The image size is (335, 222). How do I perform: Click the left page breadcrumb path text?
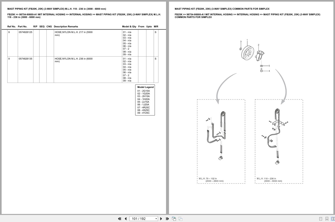(84, 16)
